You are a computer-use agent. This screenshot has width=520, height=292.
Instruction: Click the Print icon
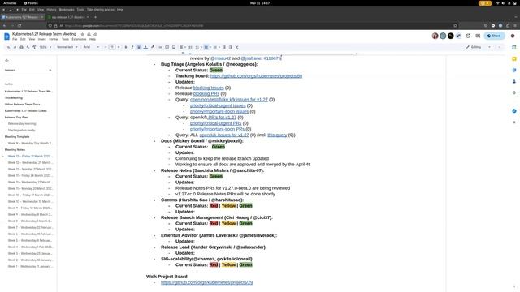coord(22,47)
